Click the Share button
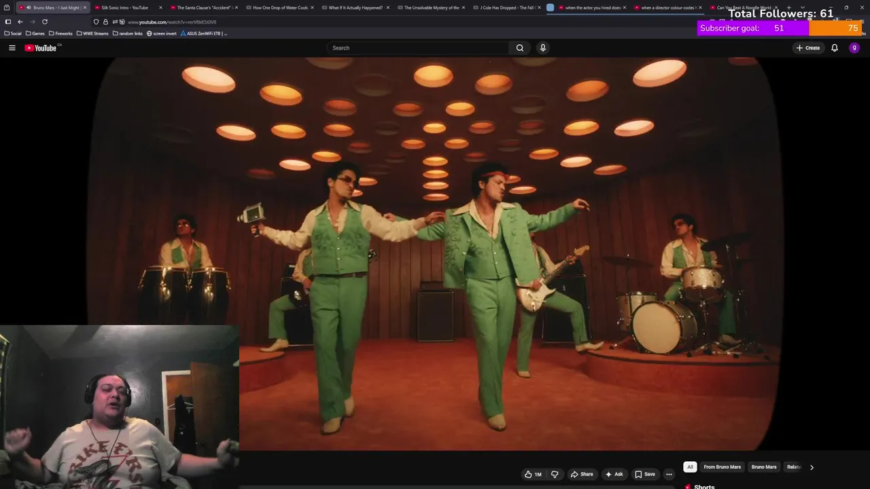The width and height of the screenshot is (870, 489). coord(582,474)
